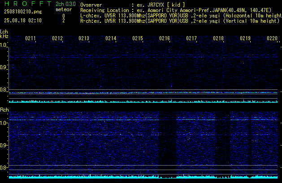
Task: Click the 0211 time label
Action: pos(30,38)
